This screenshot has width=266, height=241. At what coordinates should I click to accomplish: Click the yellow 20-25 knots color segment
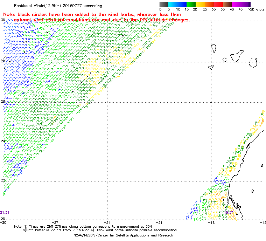tap(200, 4)
